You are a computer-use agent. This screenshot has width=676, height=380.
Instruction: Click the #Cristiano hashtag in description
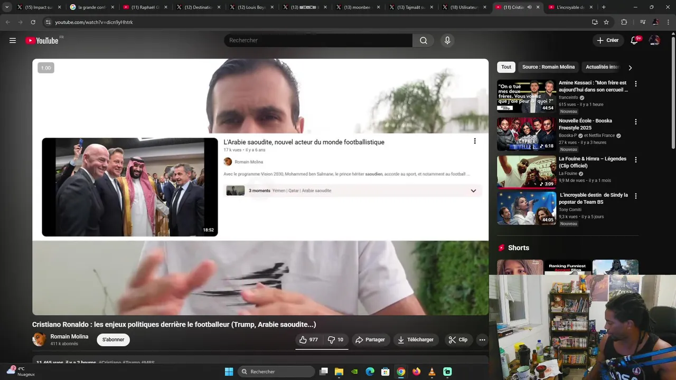point(110,363)
